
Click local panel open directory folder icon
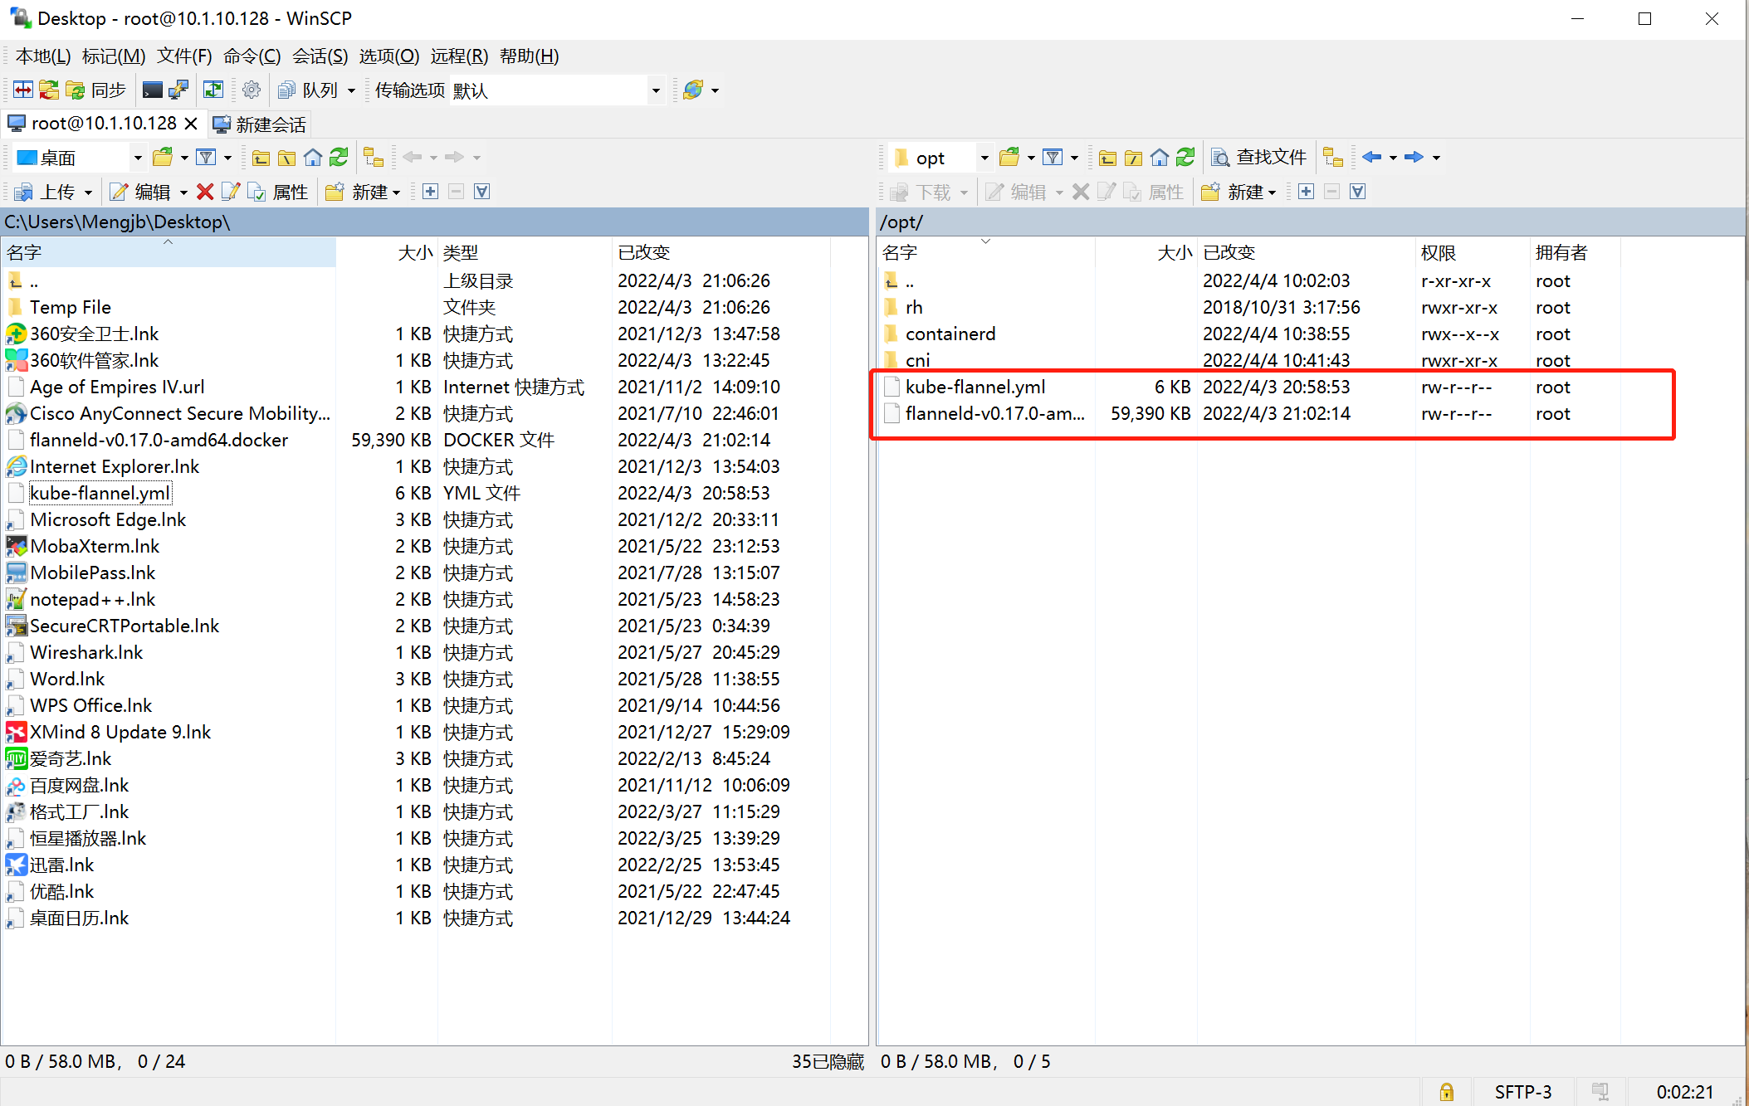(x=163, y=157)
